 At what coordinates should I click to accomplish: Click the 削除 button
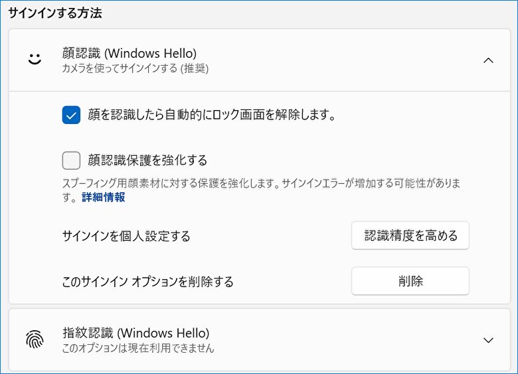(410, 281)
